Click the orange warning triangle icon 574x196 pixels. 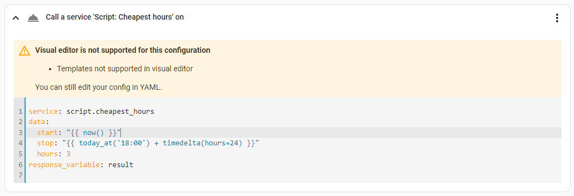tap(25, 51)
